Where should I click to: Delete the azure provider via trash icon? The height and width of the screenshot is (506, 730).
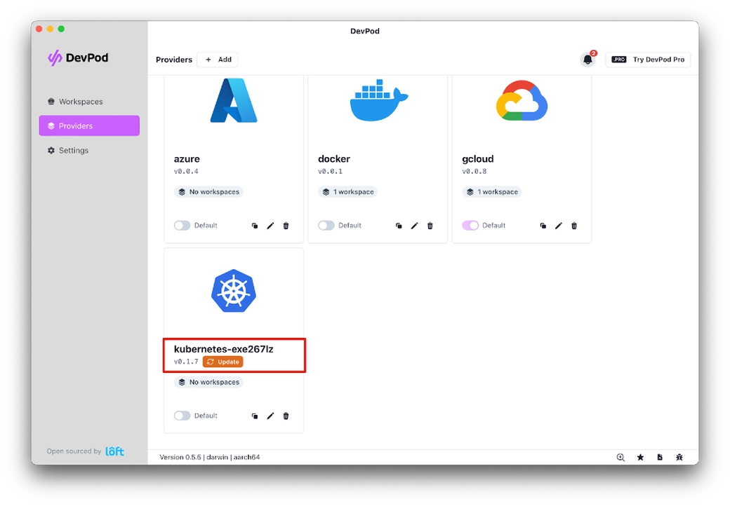pyautogui.click(x=286, y=226)
